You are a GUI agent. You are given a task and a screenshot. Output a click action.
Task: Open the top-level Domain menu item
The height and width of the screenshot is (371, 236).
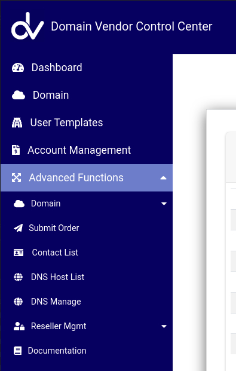coord(87,95)
